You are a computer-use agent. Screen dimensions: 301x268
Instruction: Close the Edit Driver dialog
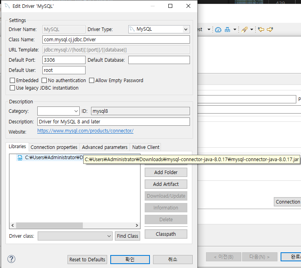[x=188, y=6]
